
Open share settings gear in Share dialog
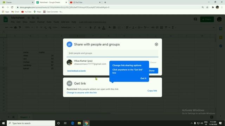click(156, 44)
